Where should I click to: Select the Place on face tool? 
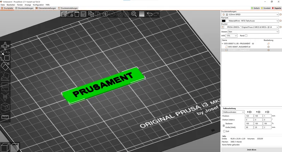click(x=5, y=76)
